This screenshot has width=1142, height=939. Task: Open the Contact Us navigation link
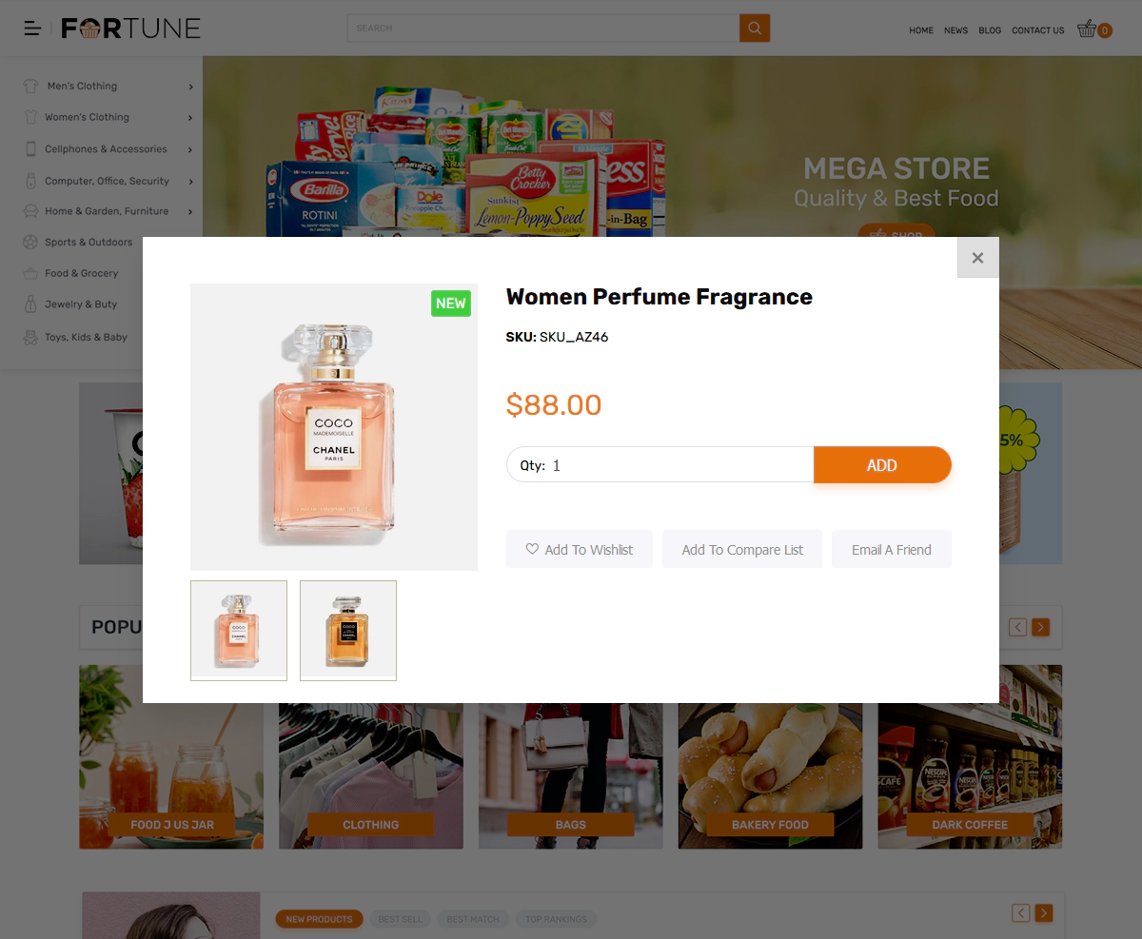click(x=1038, y=30)
